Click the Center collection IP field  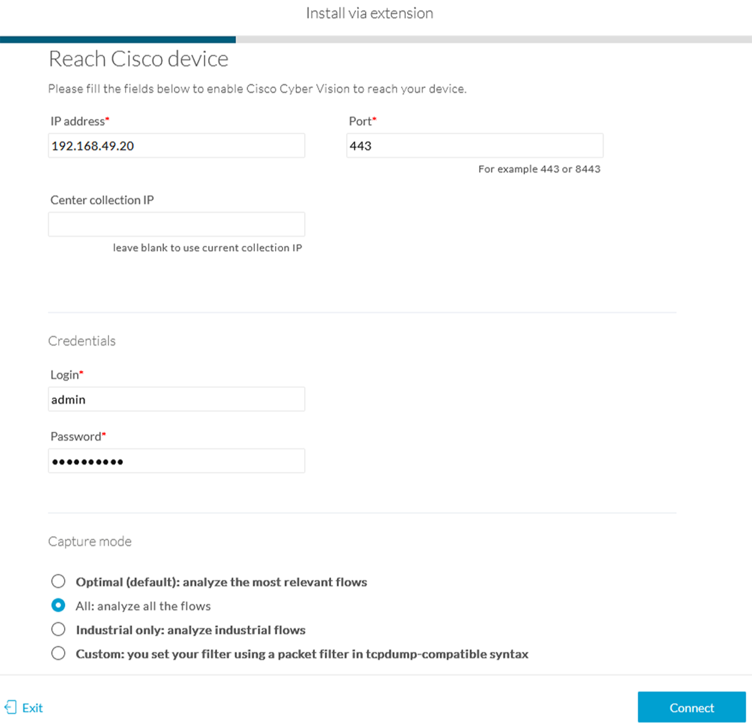point(176,224)
